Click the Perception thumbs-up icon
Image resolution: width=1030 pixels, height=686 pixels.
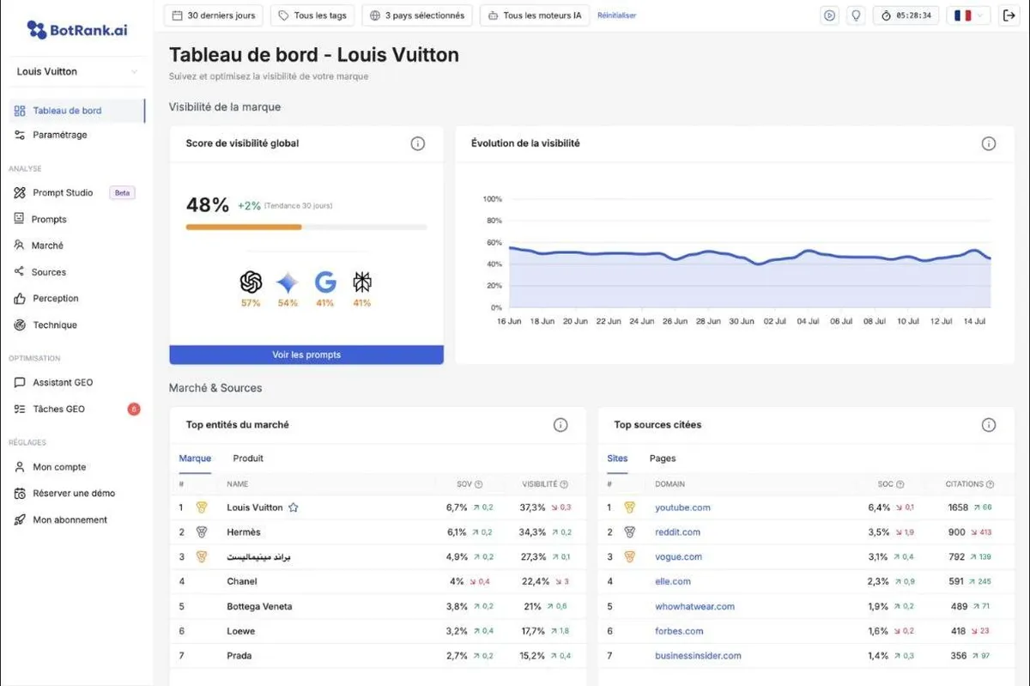[20, 298]
